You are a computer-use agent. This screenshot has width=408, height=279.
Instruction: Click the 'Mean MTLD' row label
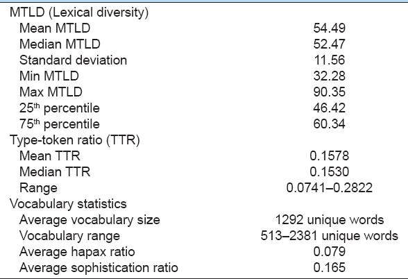pos(55,28)
